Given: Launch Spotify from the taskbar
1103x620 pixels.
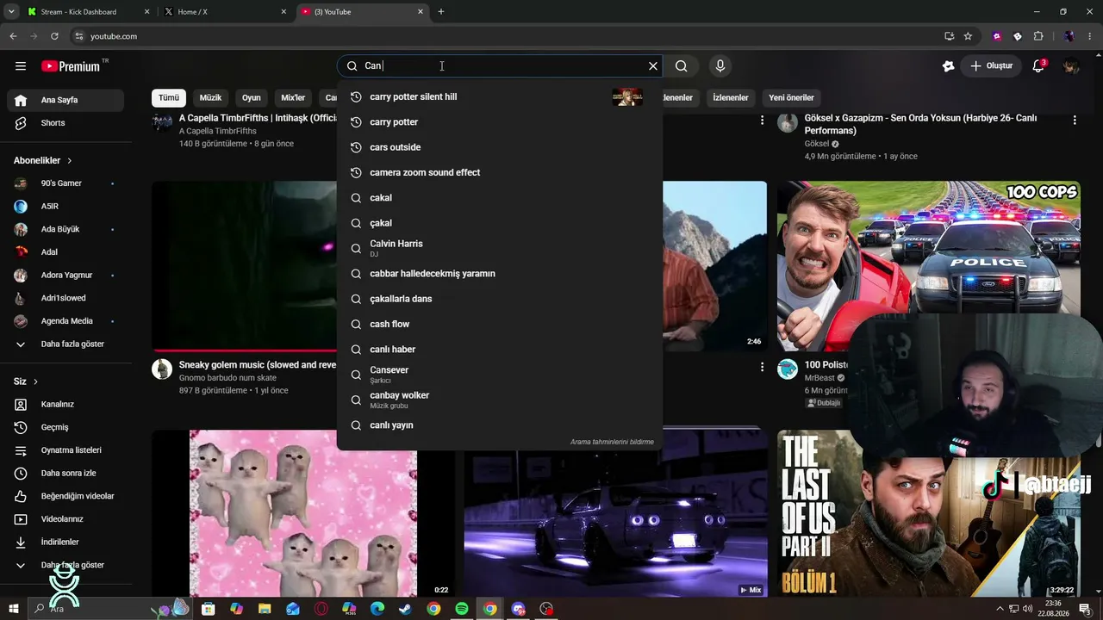Looking at the screenshot, I should click(462, 609).
